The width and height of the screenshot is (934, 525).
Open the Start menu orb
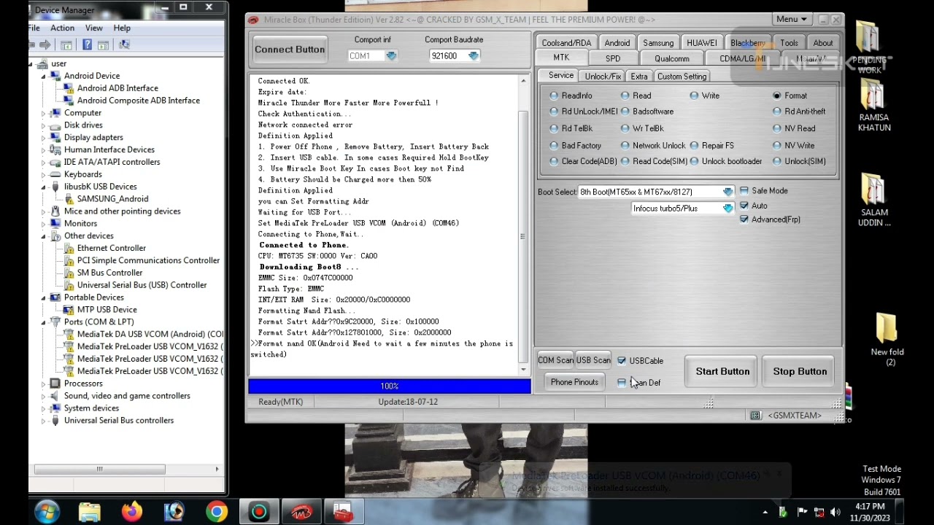pos(47,512)
